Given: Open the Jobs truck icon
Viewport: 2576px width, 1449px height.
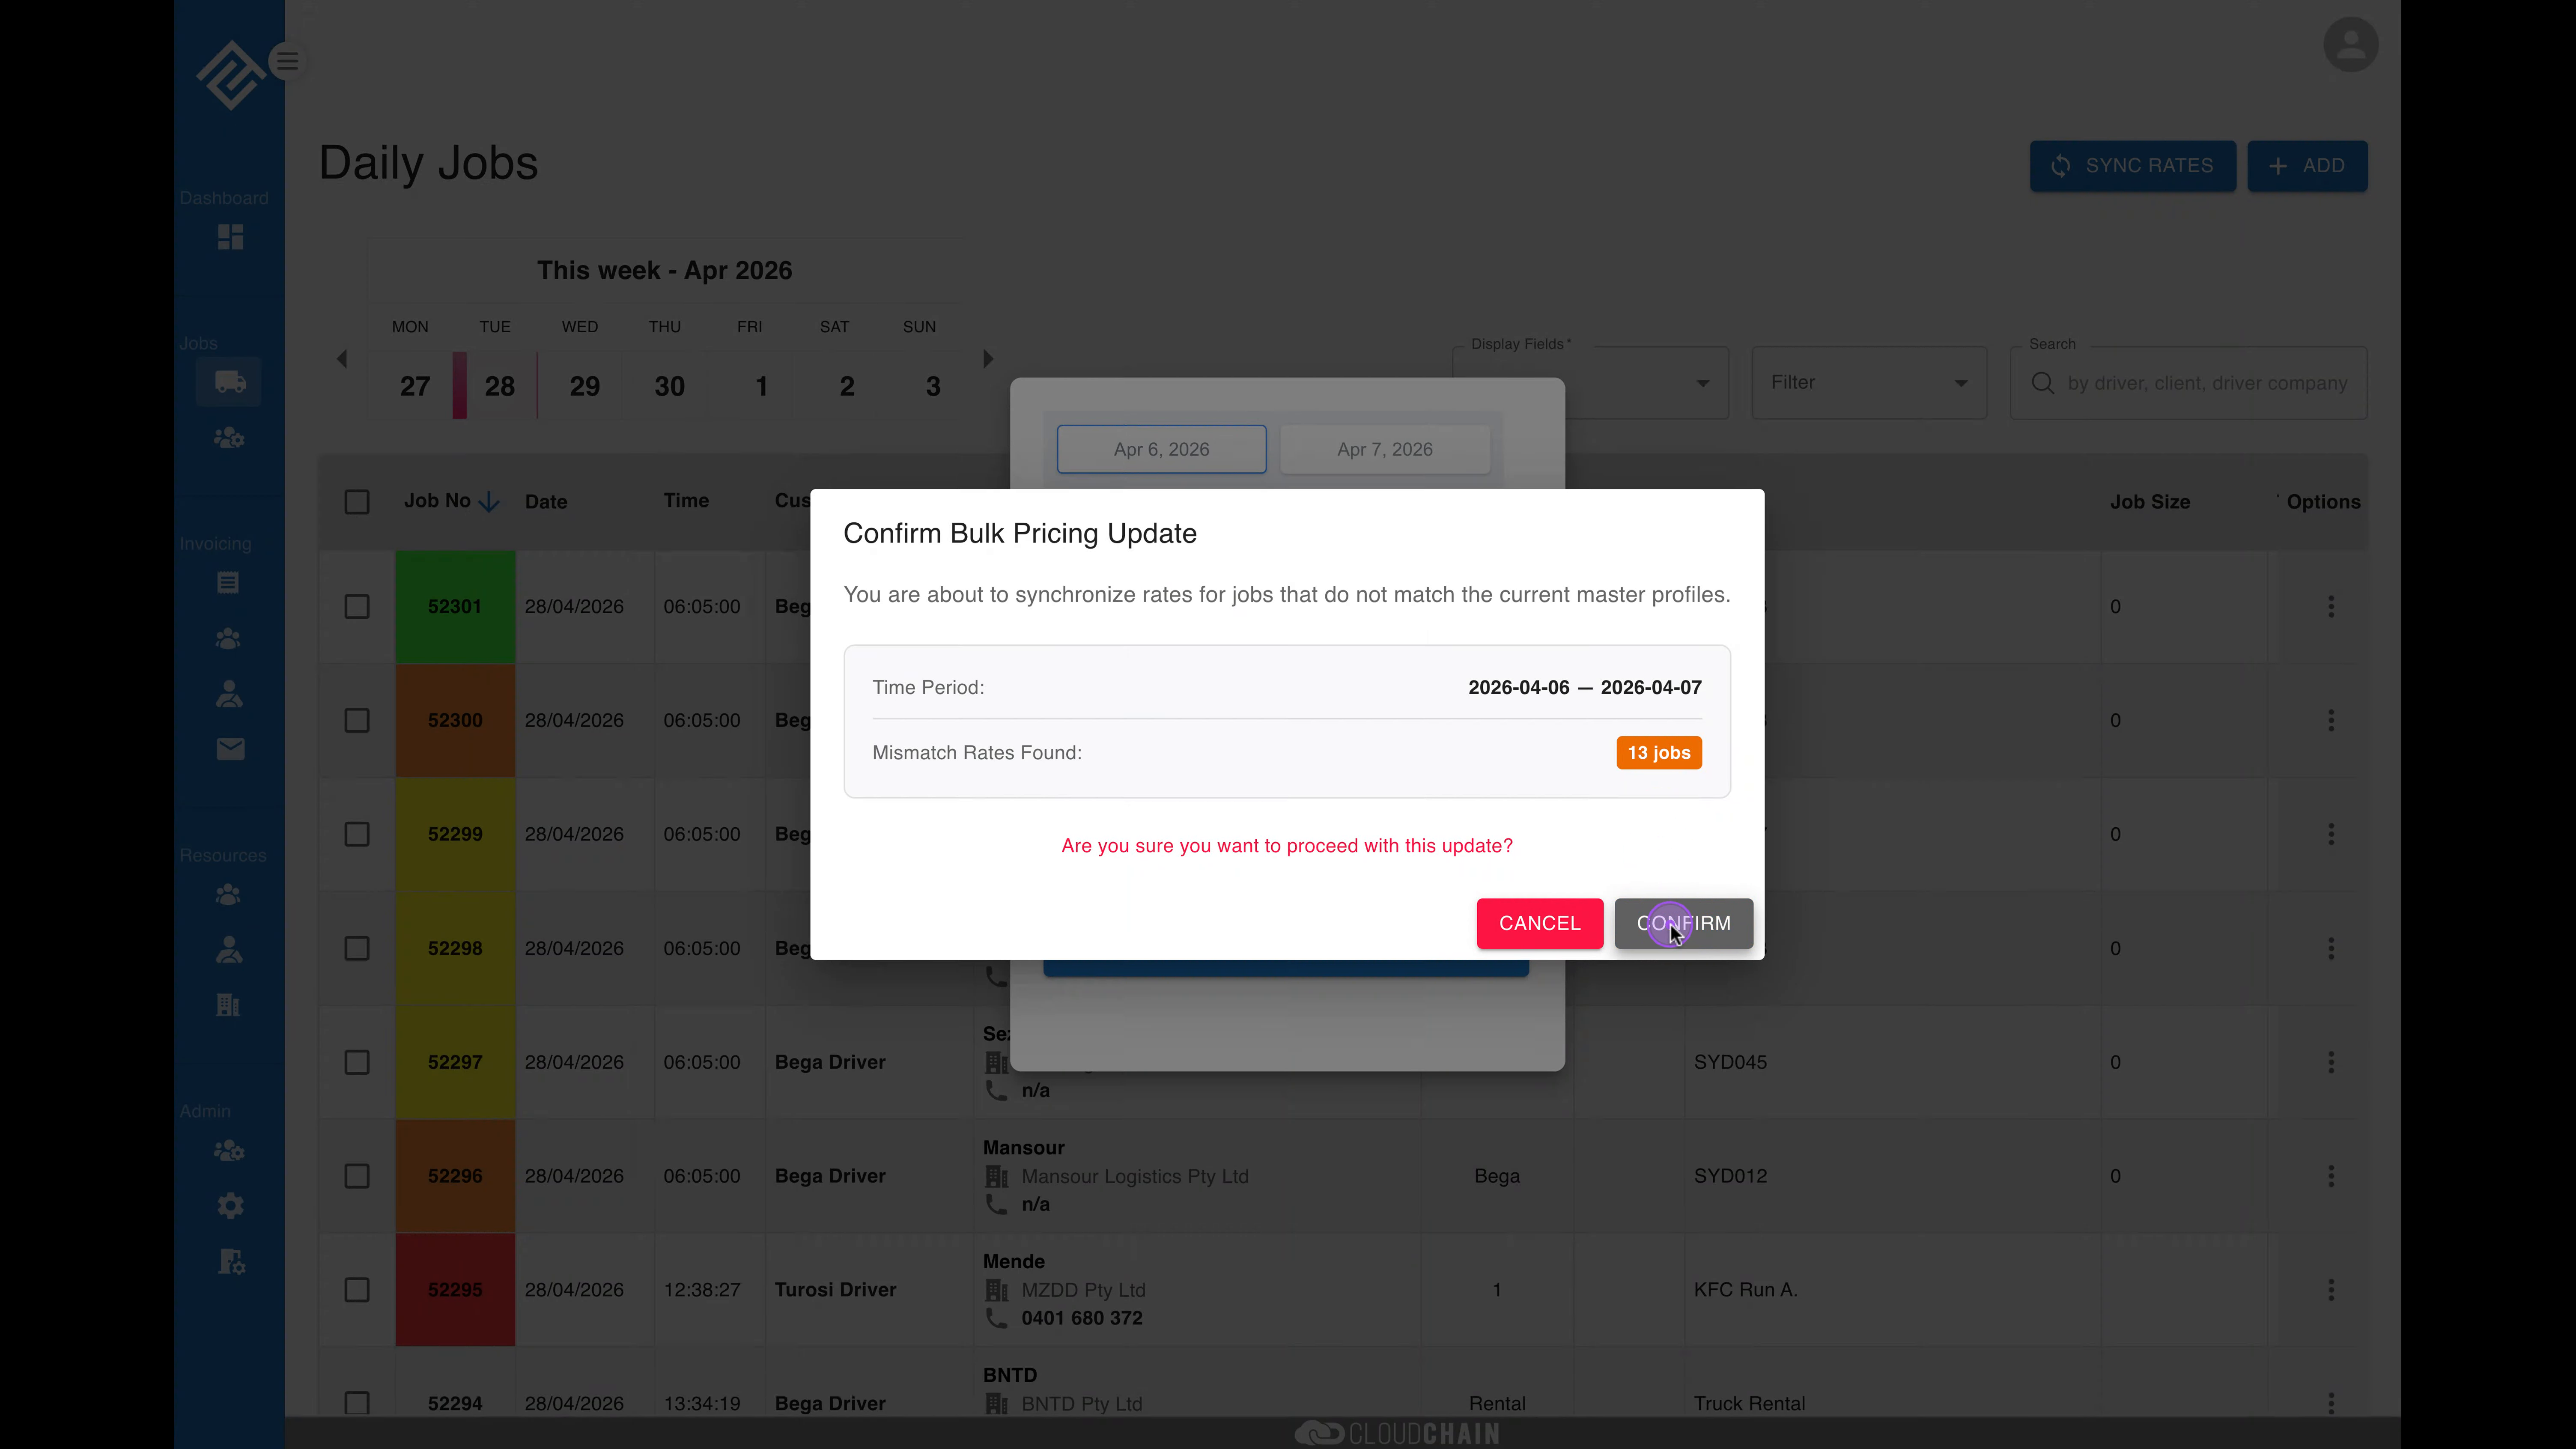Looking at the screenshot, I should 230,382.
